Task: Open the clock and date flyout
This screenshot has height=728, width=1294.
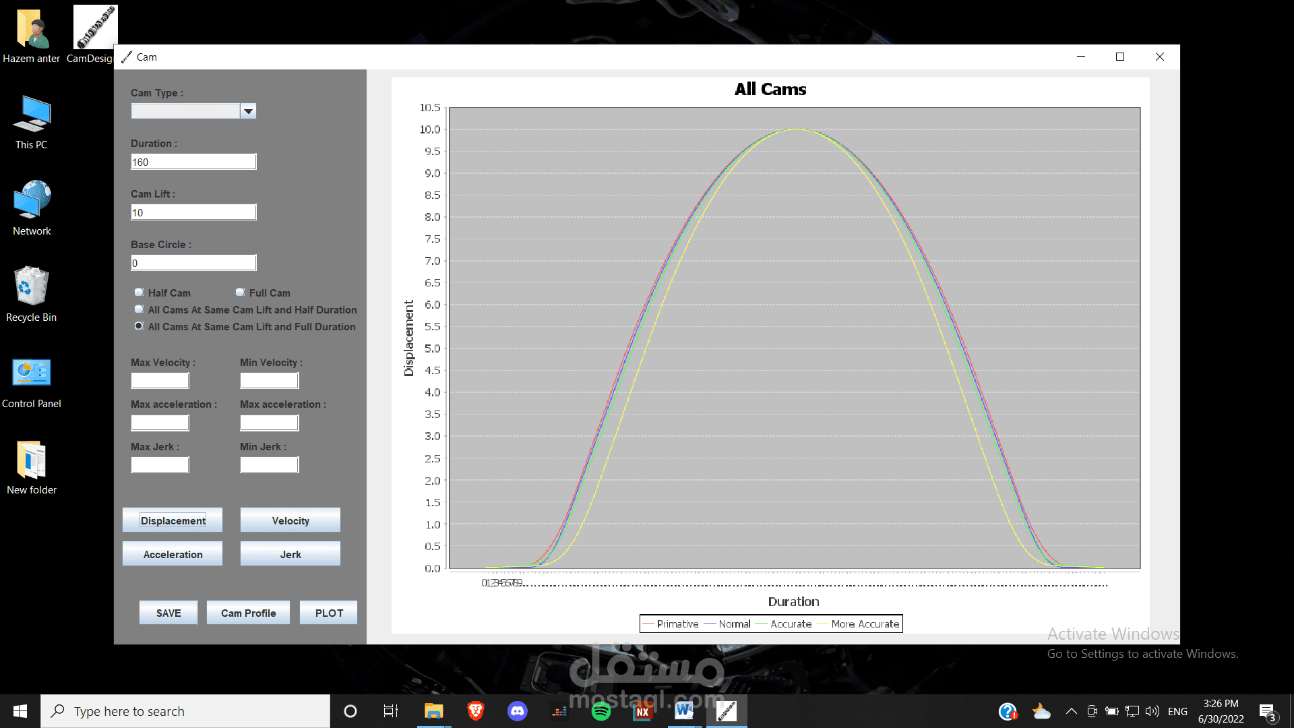Action: [x=1221, y=711]
